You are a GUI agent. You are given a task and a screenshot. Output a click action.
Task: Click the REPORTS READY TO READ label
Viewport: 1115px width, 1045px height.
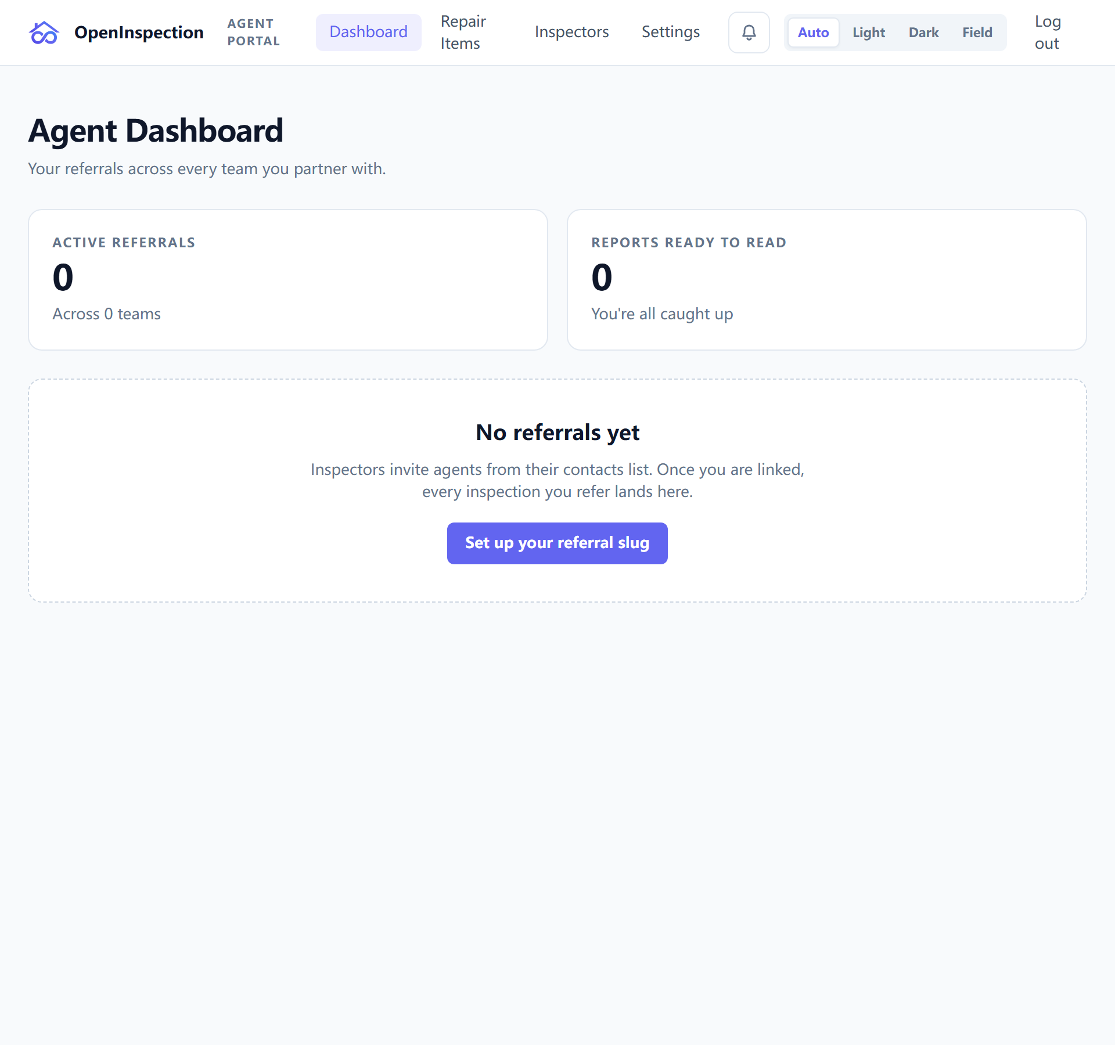tap(689, 243)
